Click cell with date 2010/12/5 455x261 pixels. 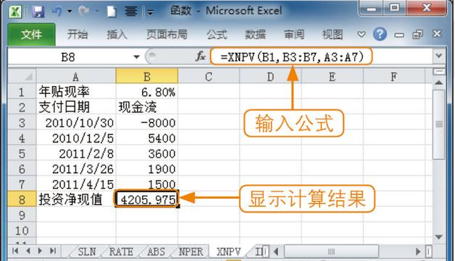[x=76, y=138]
